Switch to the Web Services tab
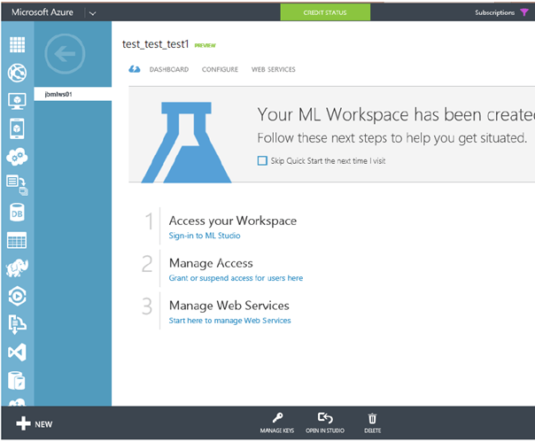This screenshot has width=535, height=442. pos(274,70)
